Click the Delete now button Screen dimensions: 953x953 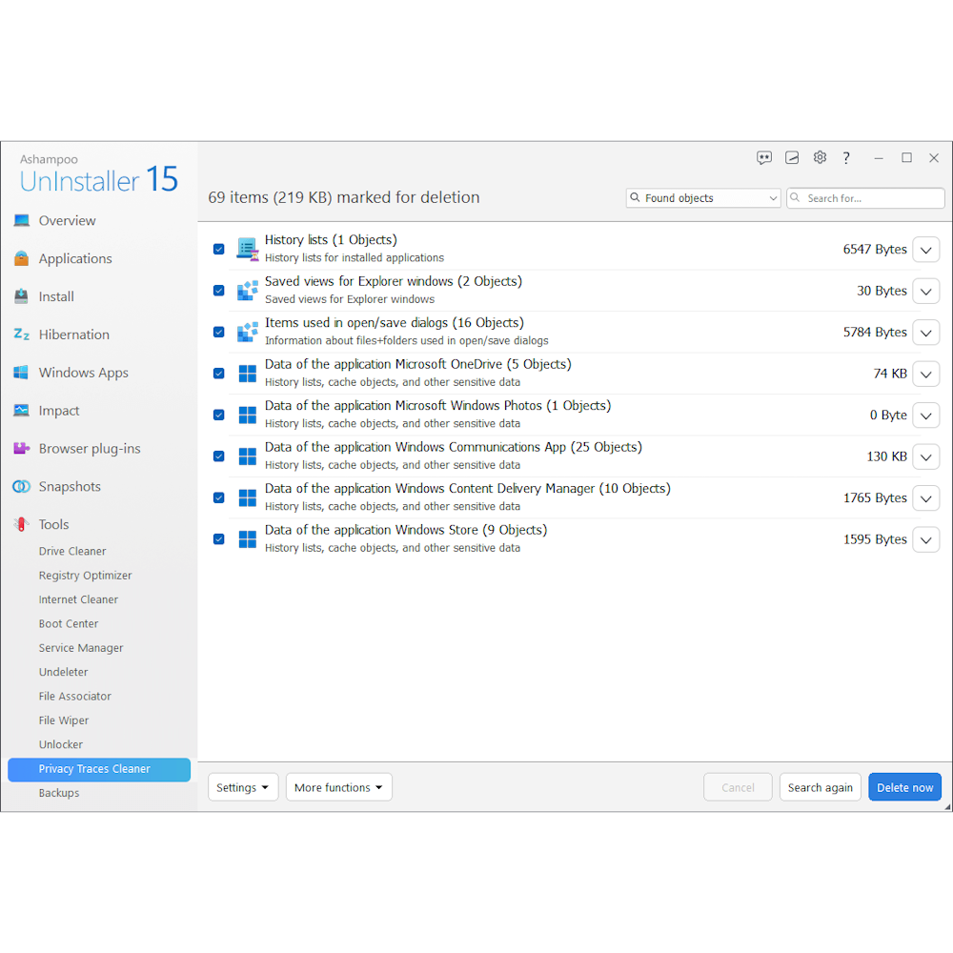904,787
